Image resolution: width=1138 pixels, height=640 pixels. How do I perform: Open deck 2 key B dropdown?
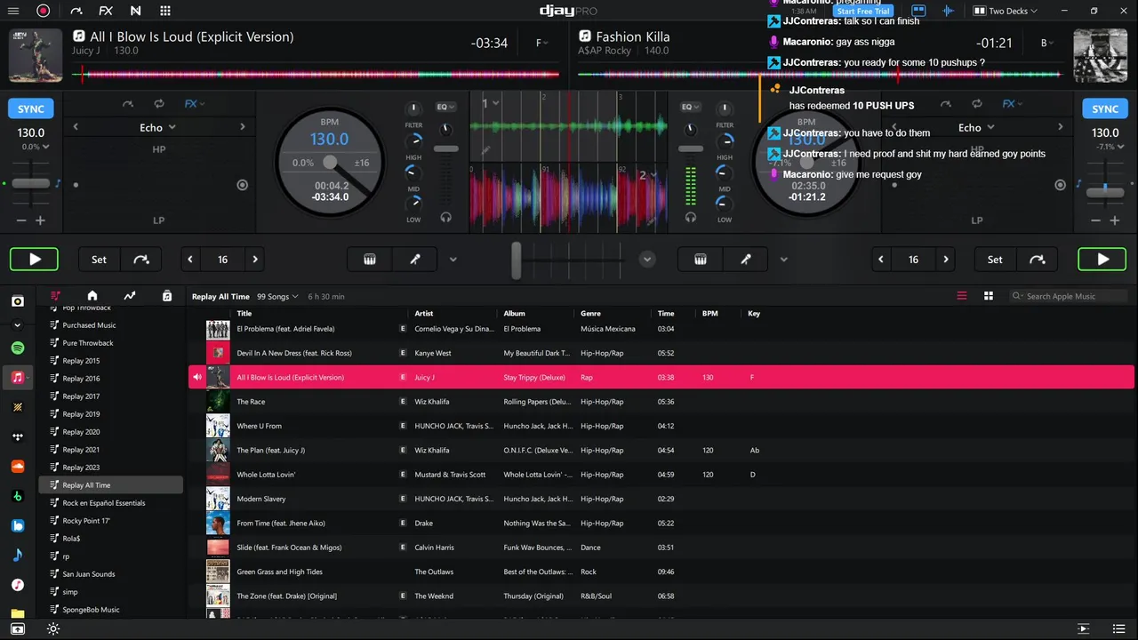point(1046,43)
